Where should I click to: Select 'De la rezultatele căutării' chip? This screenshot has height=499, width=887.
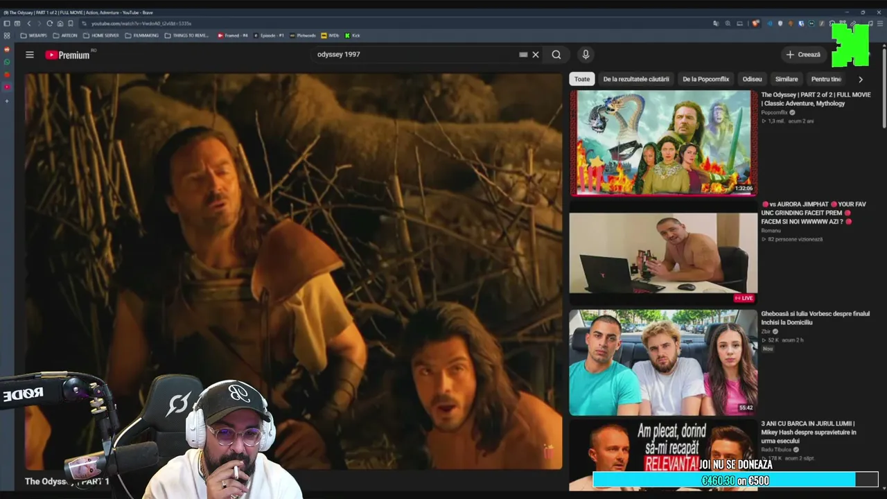(636, 79)
